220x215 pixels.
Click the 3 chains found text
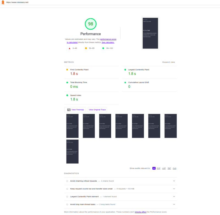click(x=107, y=181)
